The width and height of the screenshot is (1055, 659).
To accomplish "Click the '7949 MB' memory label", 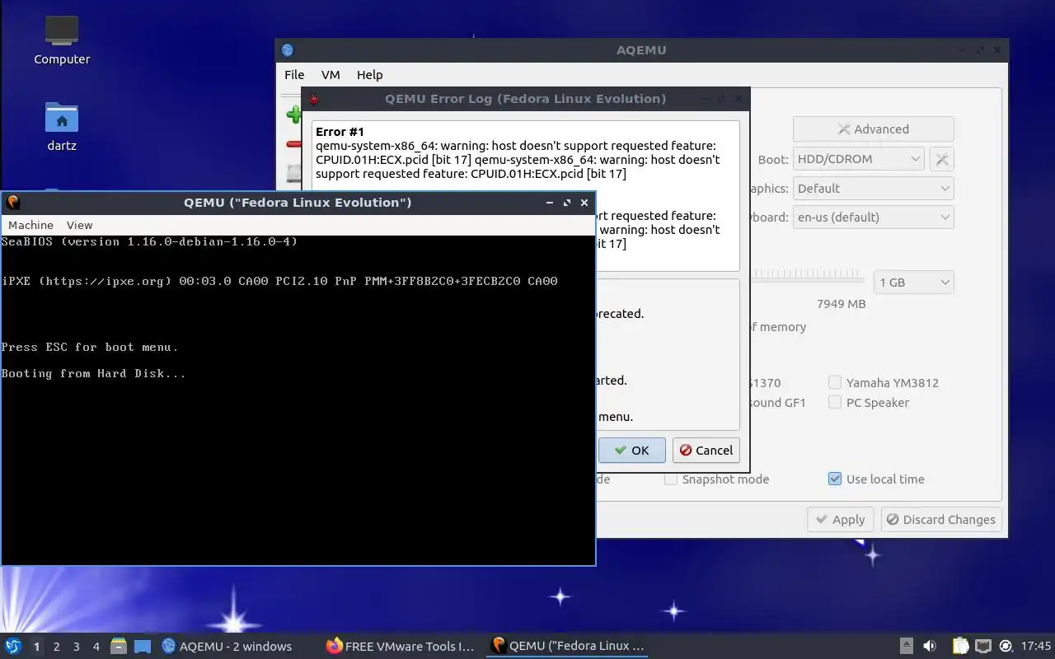I will pos(841,303).
